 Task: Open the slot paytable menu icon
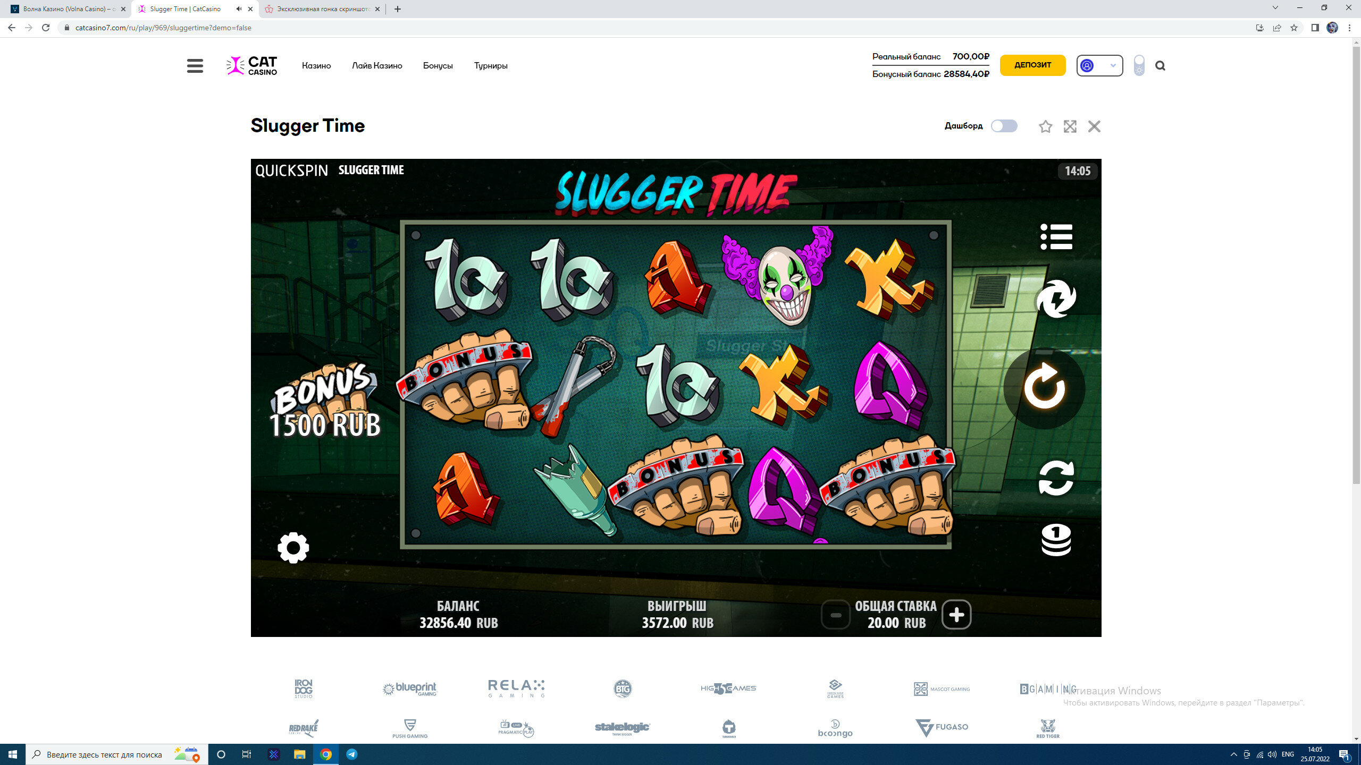point(1056,237)
